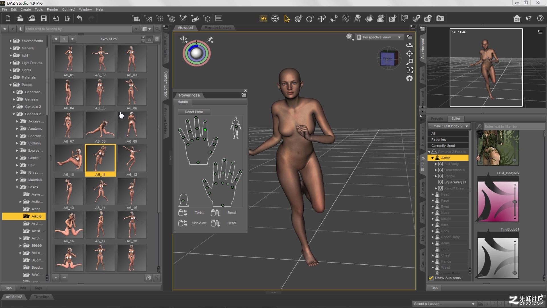
Task: Open the Window menu
Action: (85, 9)
